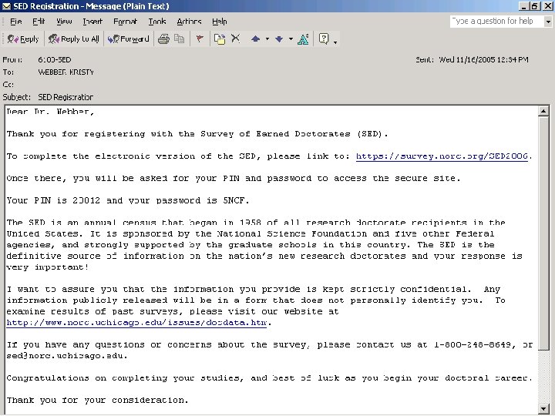Open the Format menu
The width and height of the screenshot is (555, 416).
(x=126, y=22)
